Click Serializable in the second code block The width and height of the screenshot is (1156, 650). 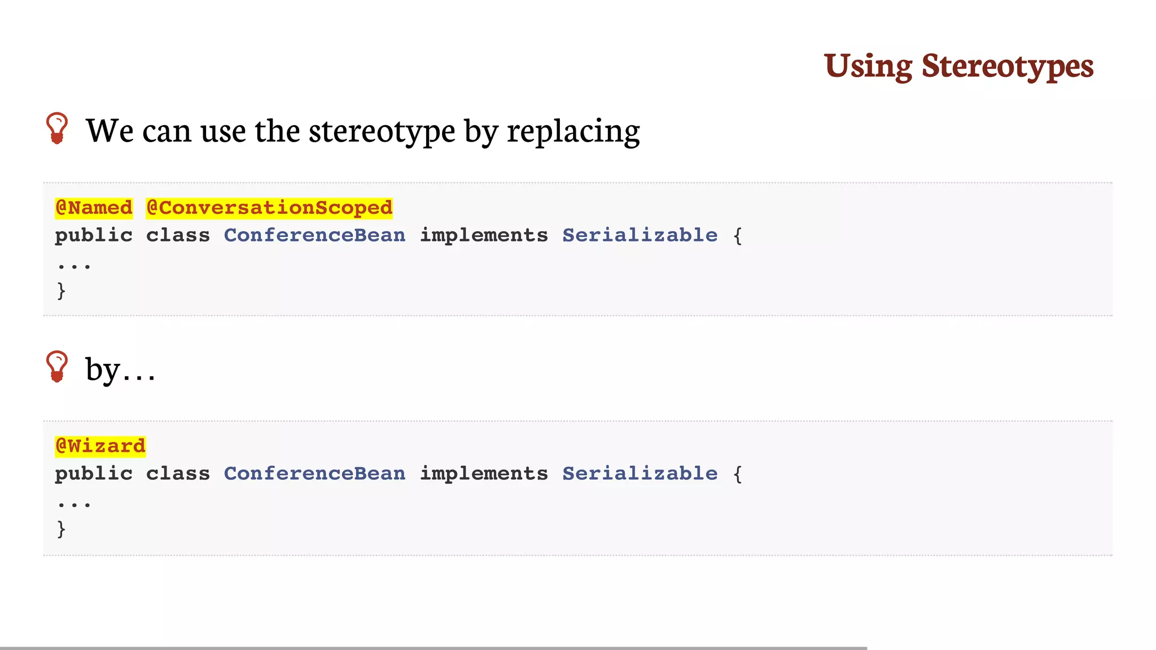640,473
